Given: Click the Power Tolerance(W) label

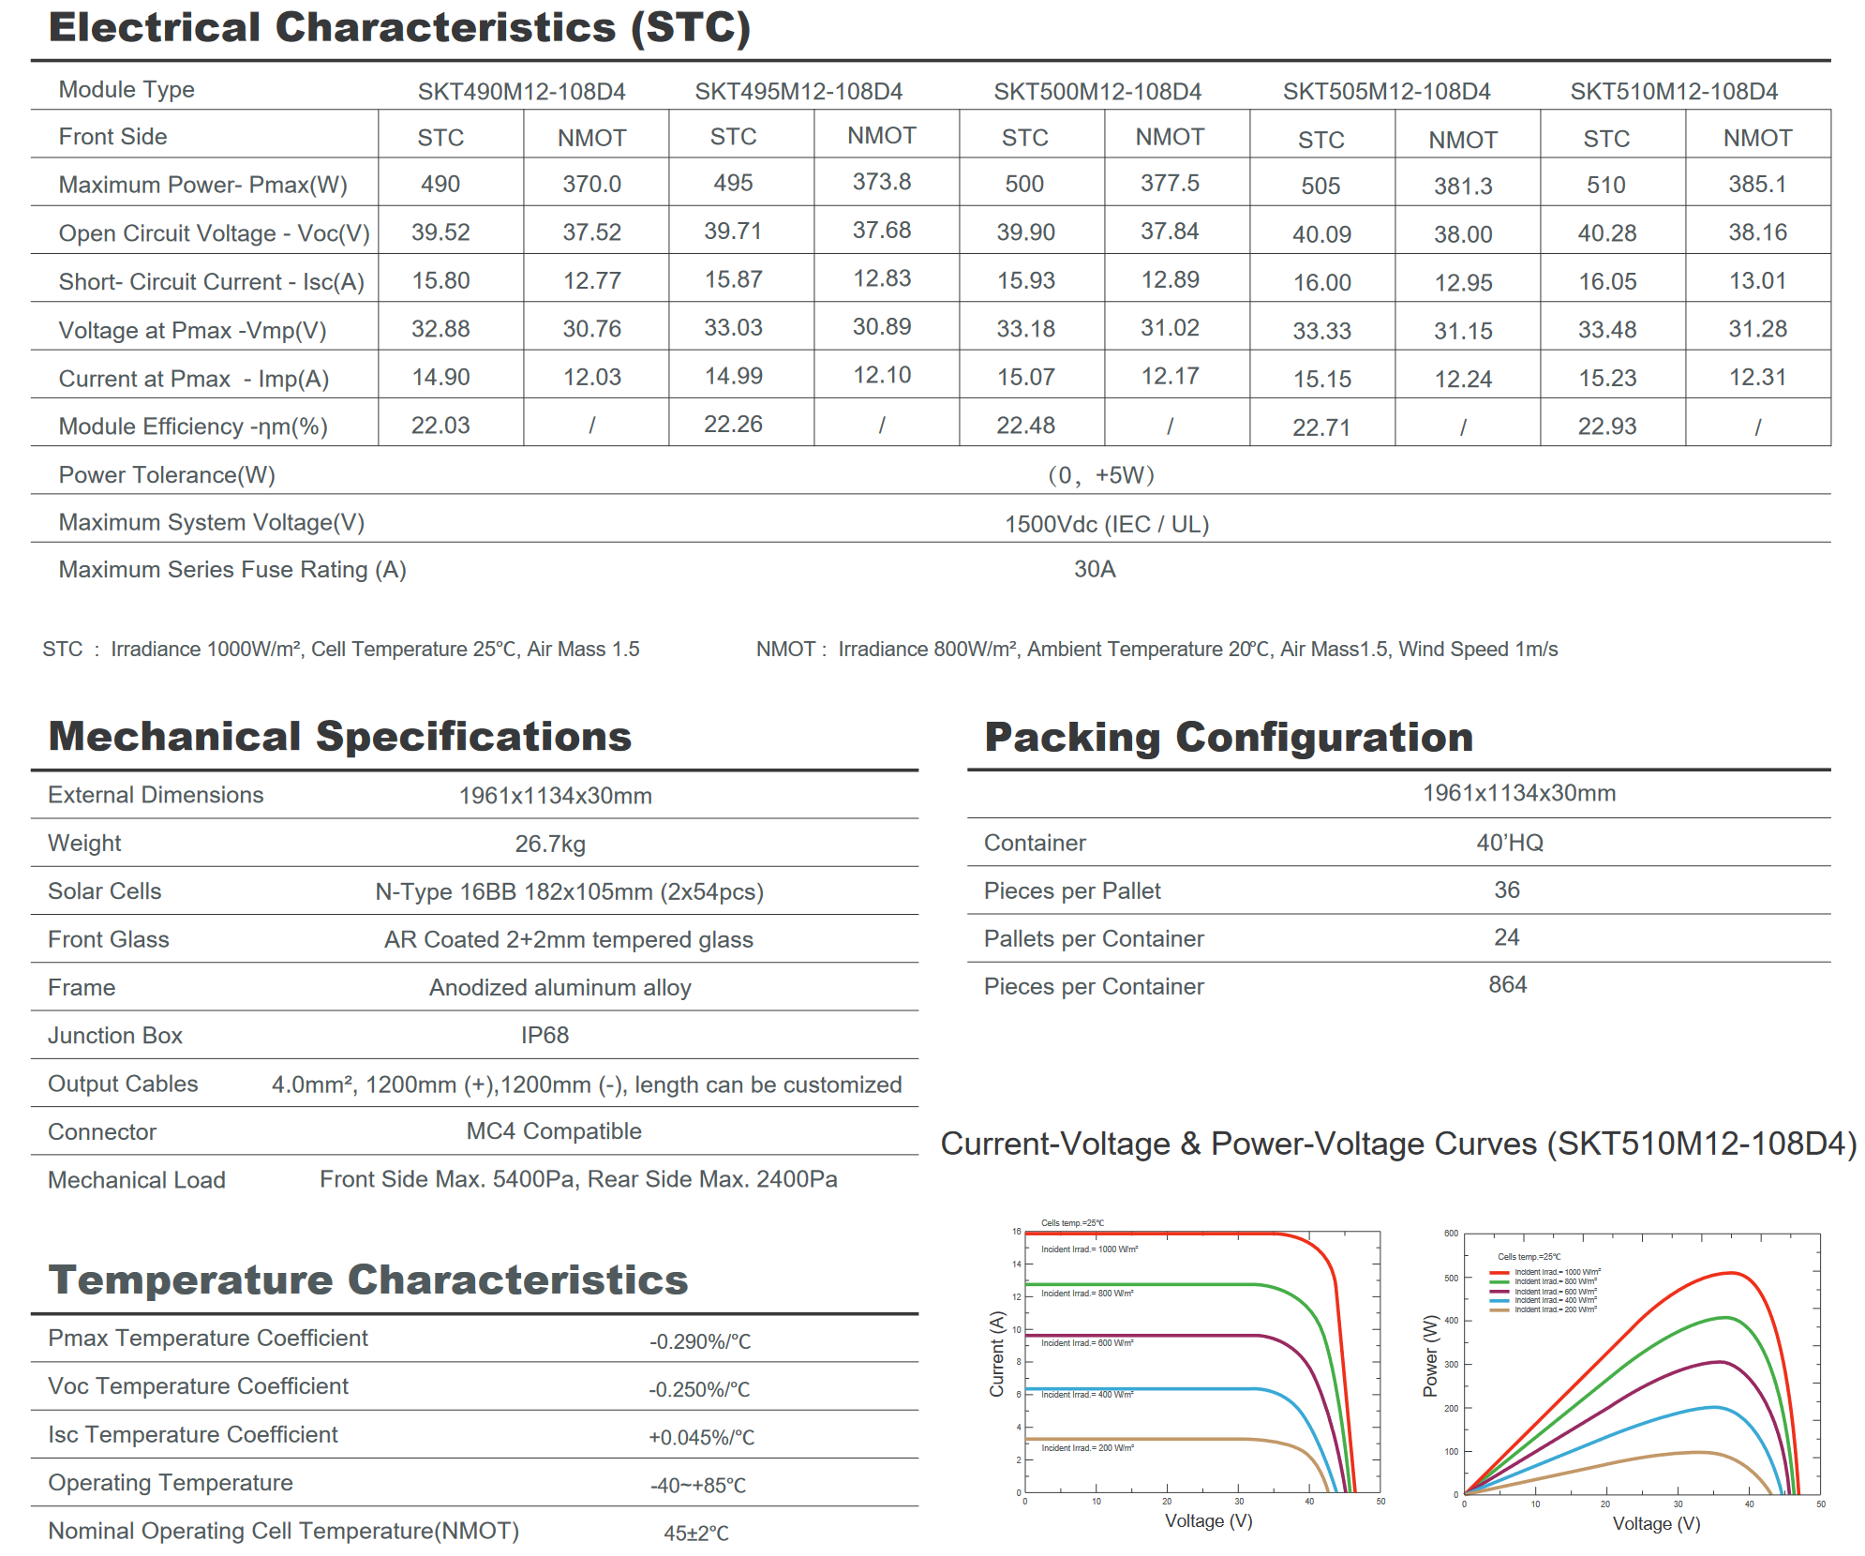Looking at the screenshot, I should point(167,475).
